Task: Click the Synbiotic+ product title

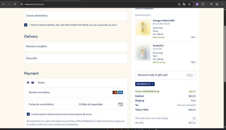Action: tap(158, 46)
